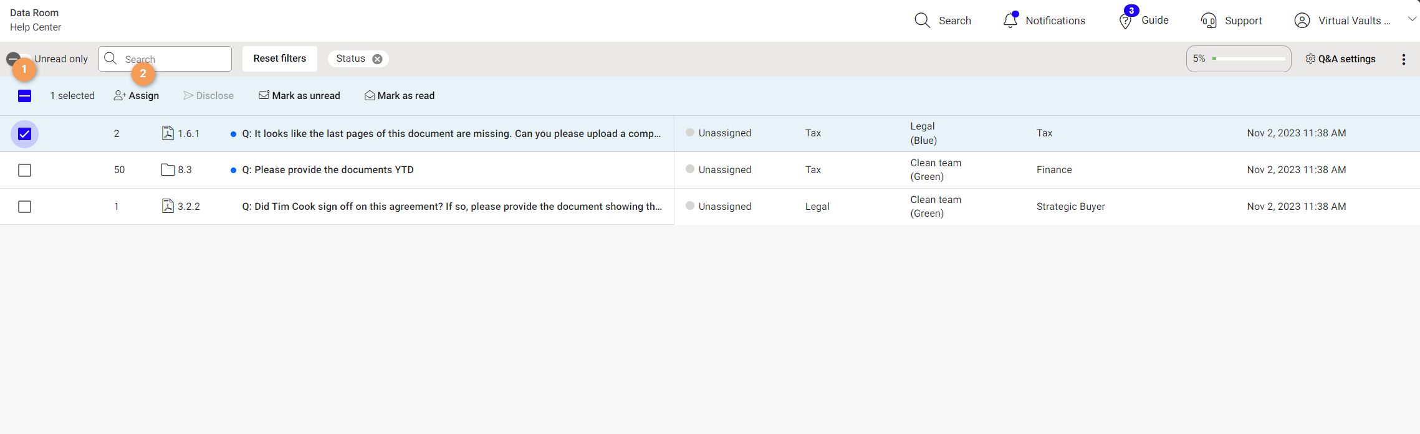
Task: Open the Guide pin icon
Action: coord(1125,21)
